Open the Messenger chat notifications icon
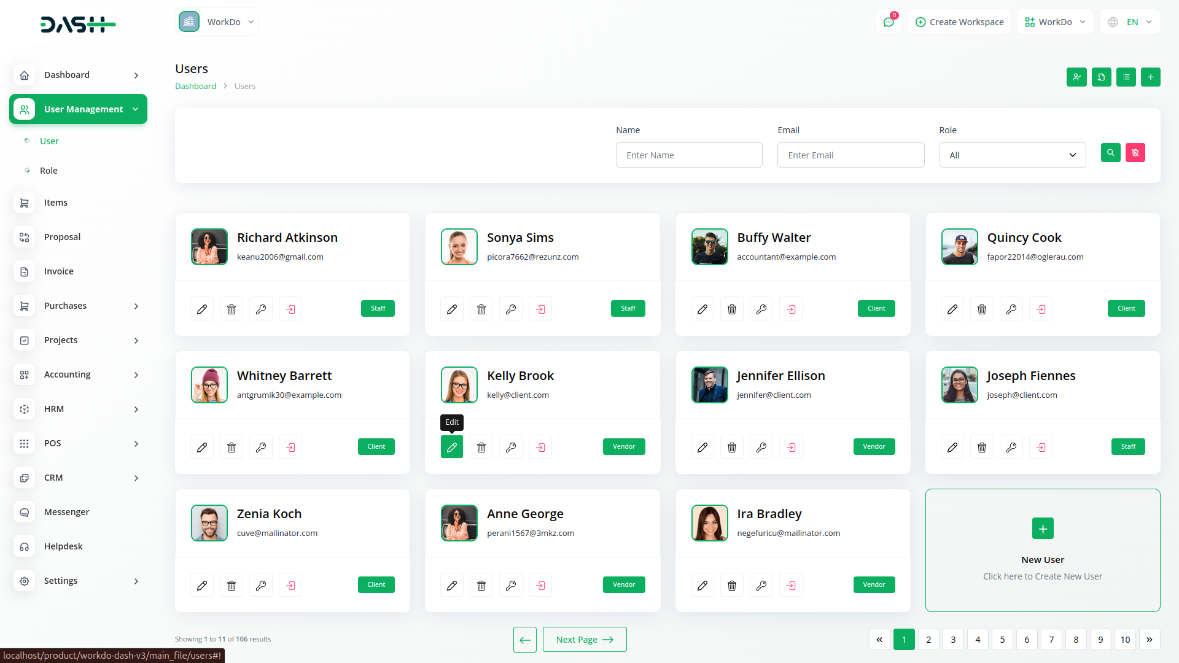 tap(889, 21)
